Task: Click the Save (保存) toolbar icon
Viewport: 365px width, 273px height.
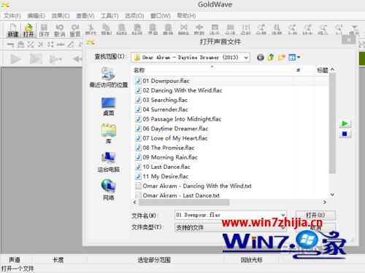Action: tap(44, 30)
